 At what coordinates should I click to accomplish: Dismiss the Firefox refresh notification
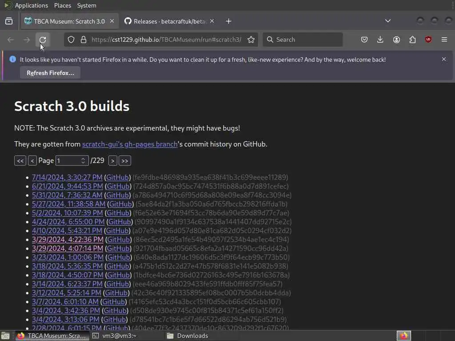tap(444, 59)
